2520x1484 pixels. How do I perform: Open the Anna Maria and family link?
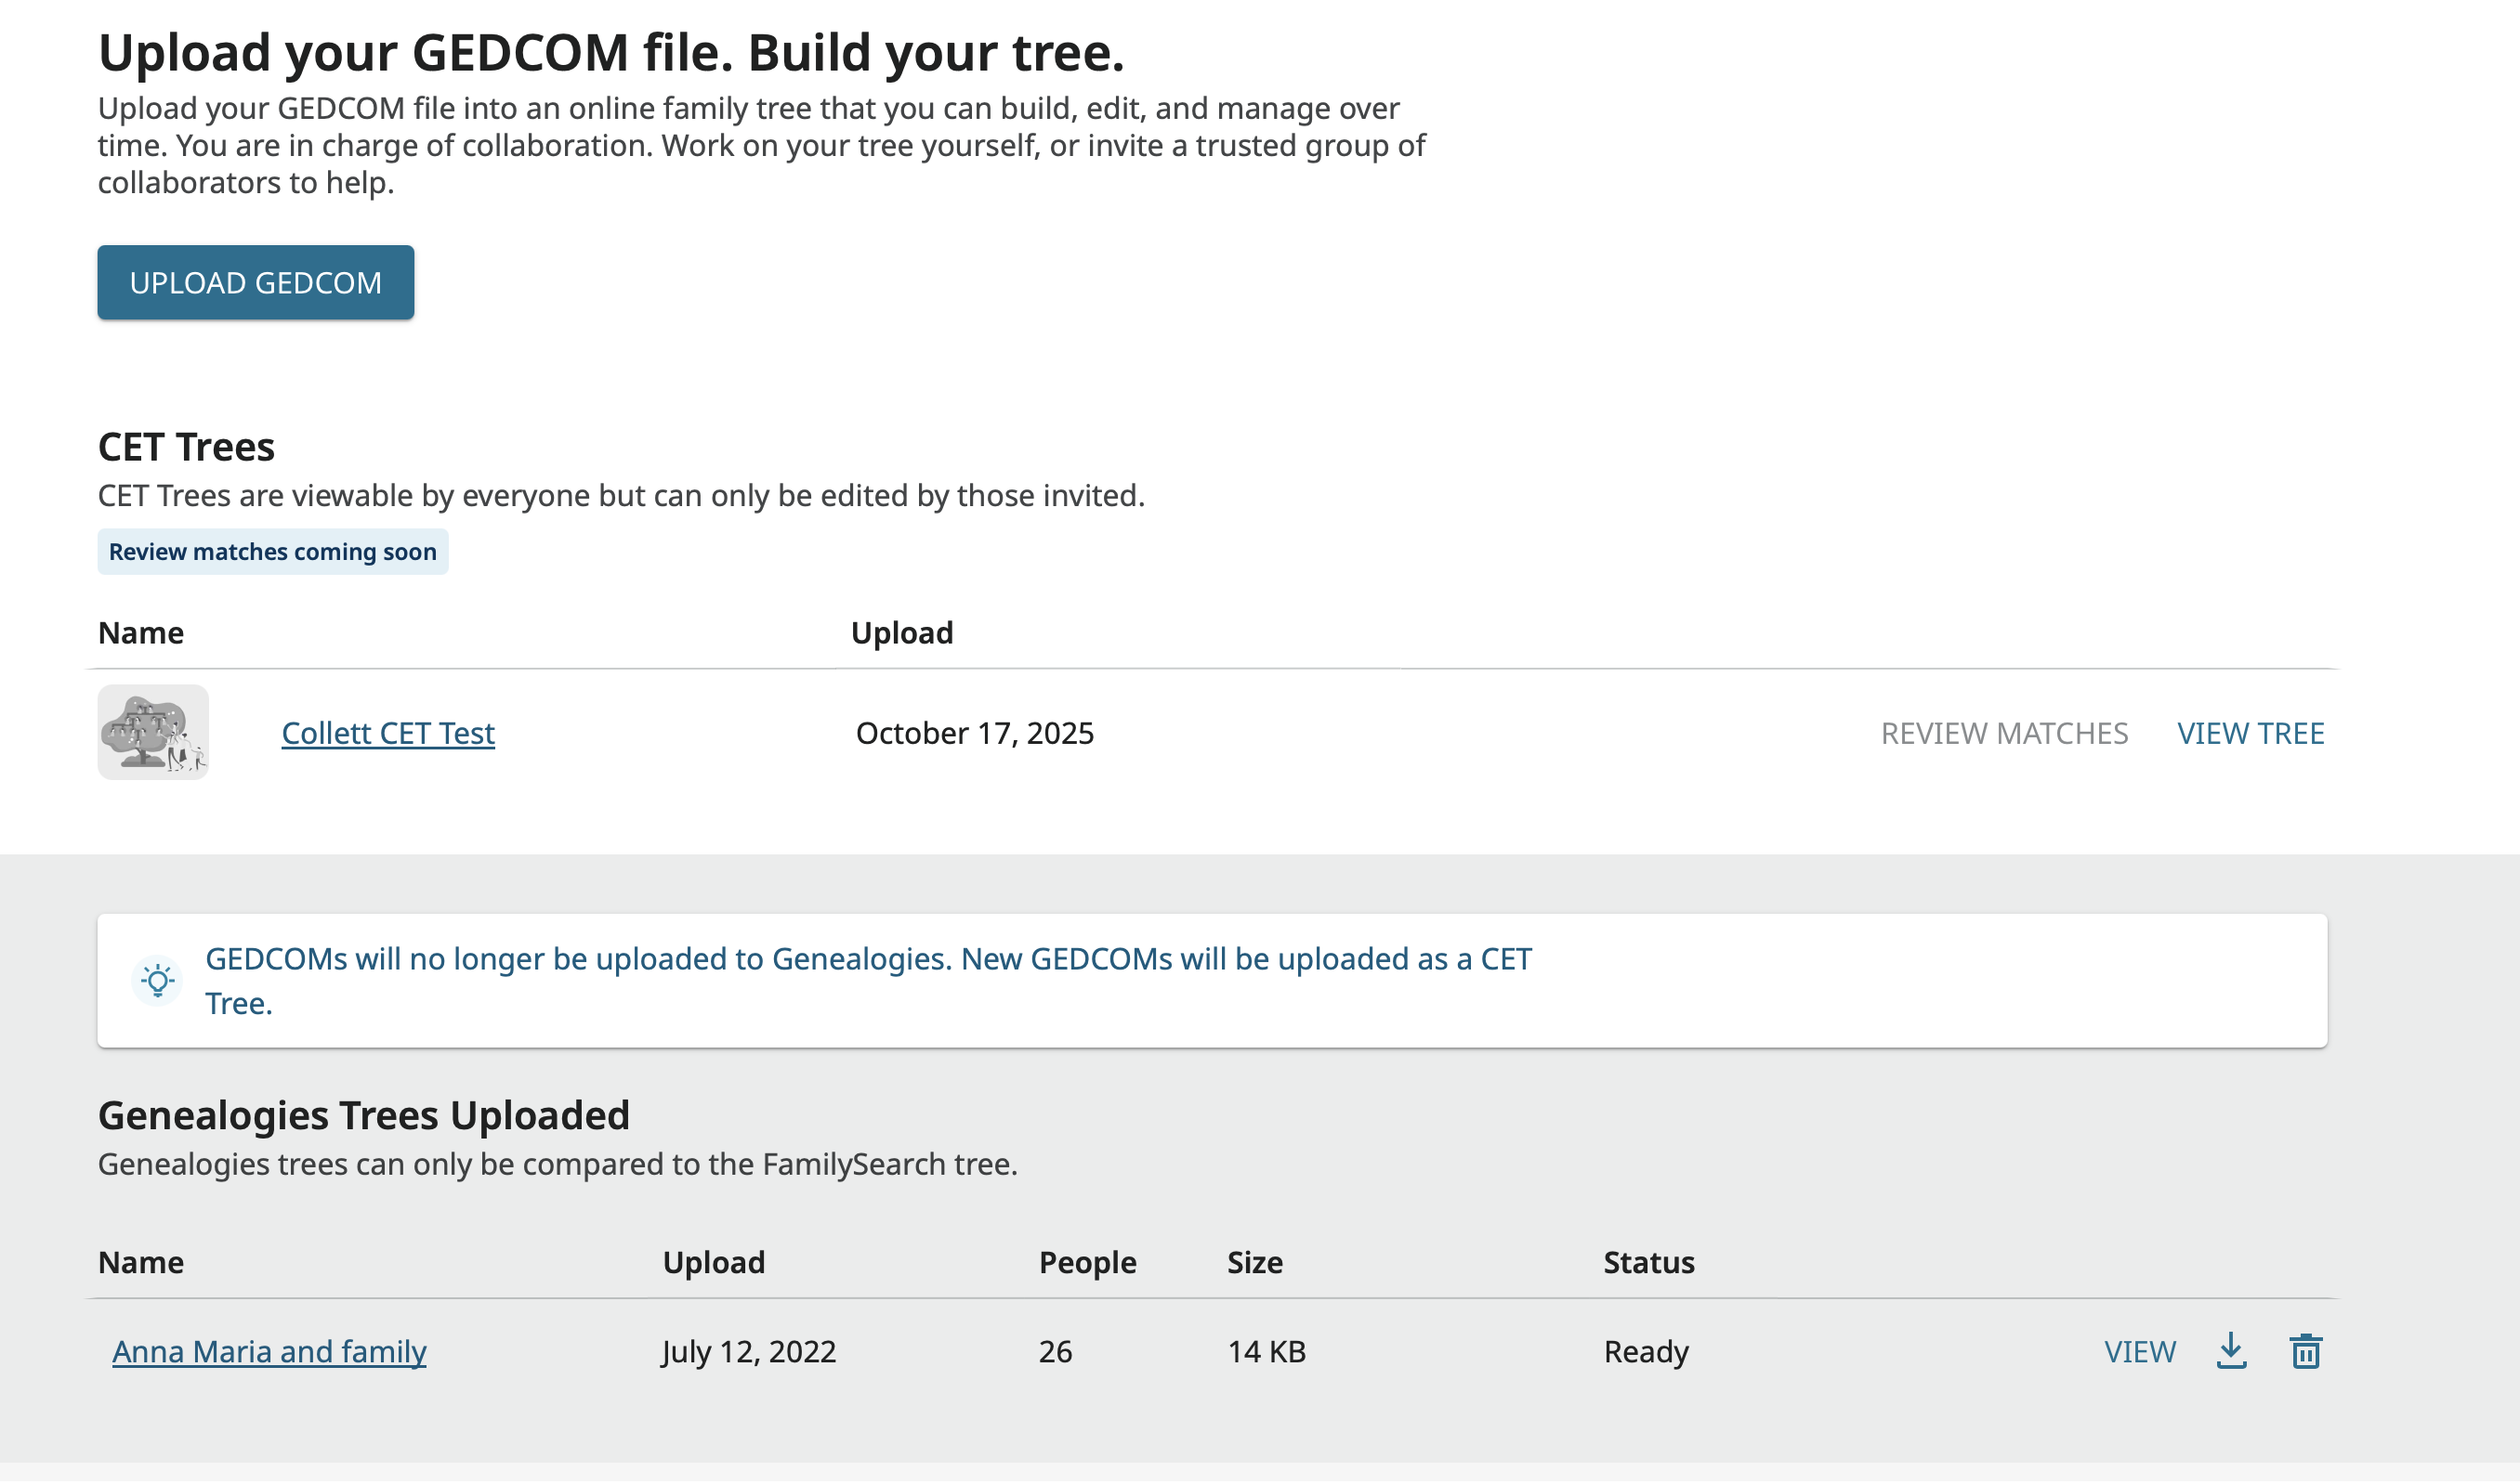tap(269, 1352)
